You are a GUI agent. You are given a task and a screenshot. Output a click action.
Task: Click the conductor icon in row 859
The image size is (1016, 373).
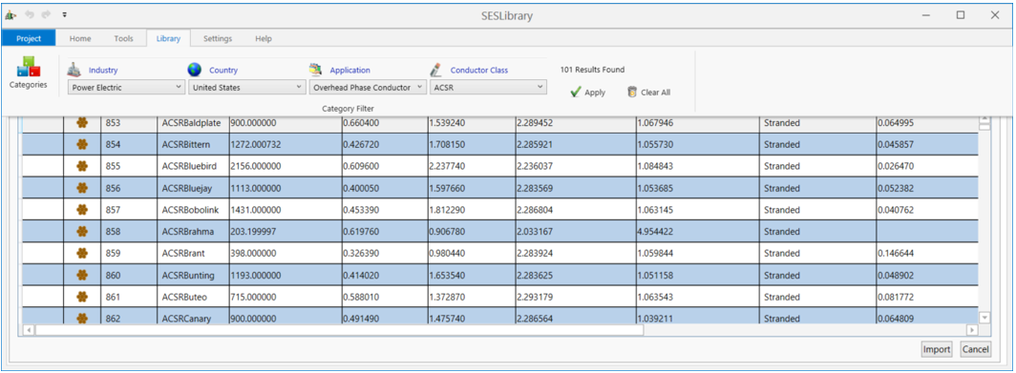coord(82,253)
